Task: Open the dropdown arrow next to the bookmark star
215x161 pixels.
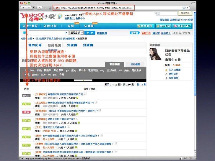Action: [187, 8]
